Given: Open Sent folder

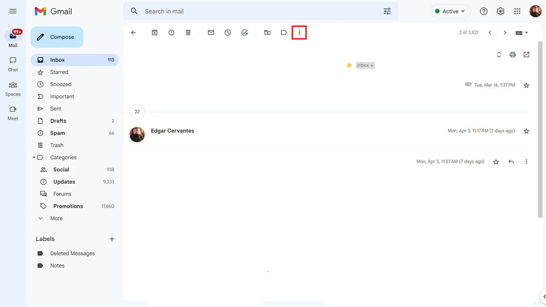Looking at the screenshot, I should (75, 109).
